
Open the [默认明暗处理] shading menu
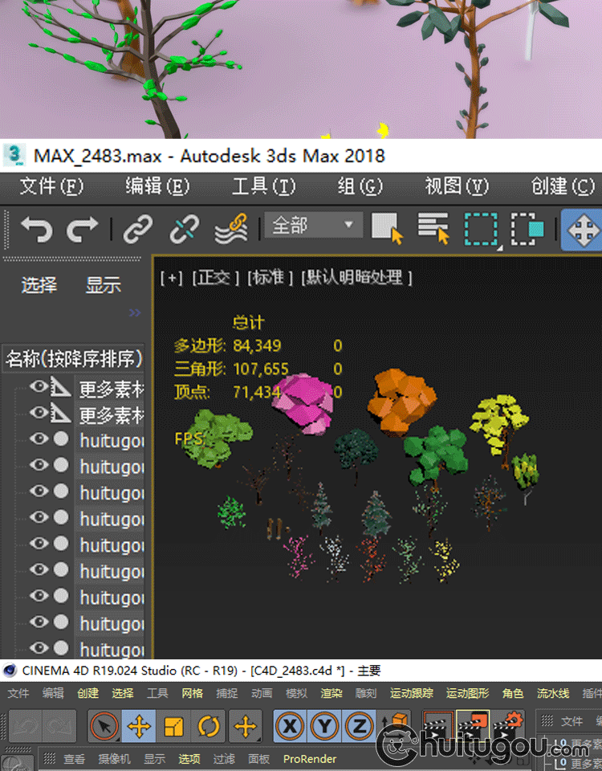[x=356, y=278]
